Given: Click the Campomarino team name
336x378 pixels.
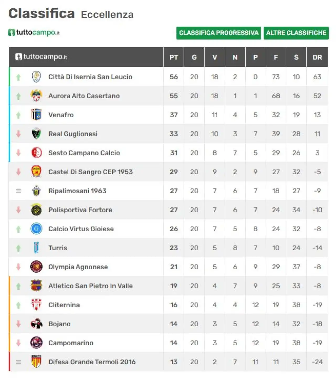Looking at the screenshot, I should pyautogui.click(x=71, y=343).
